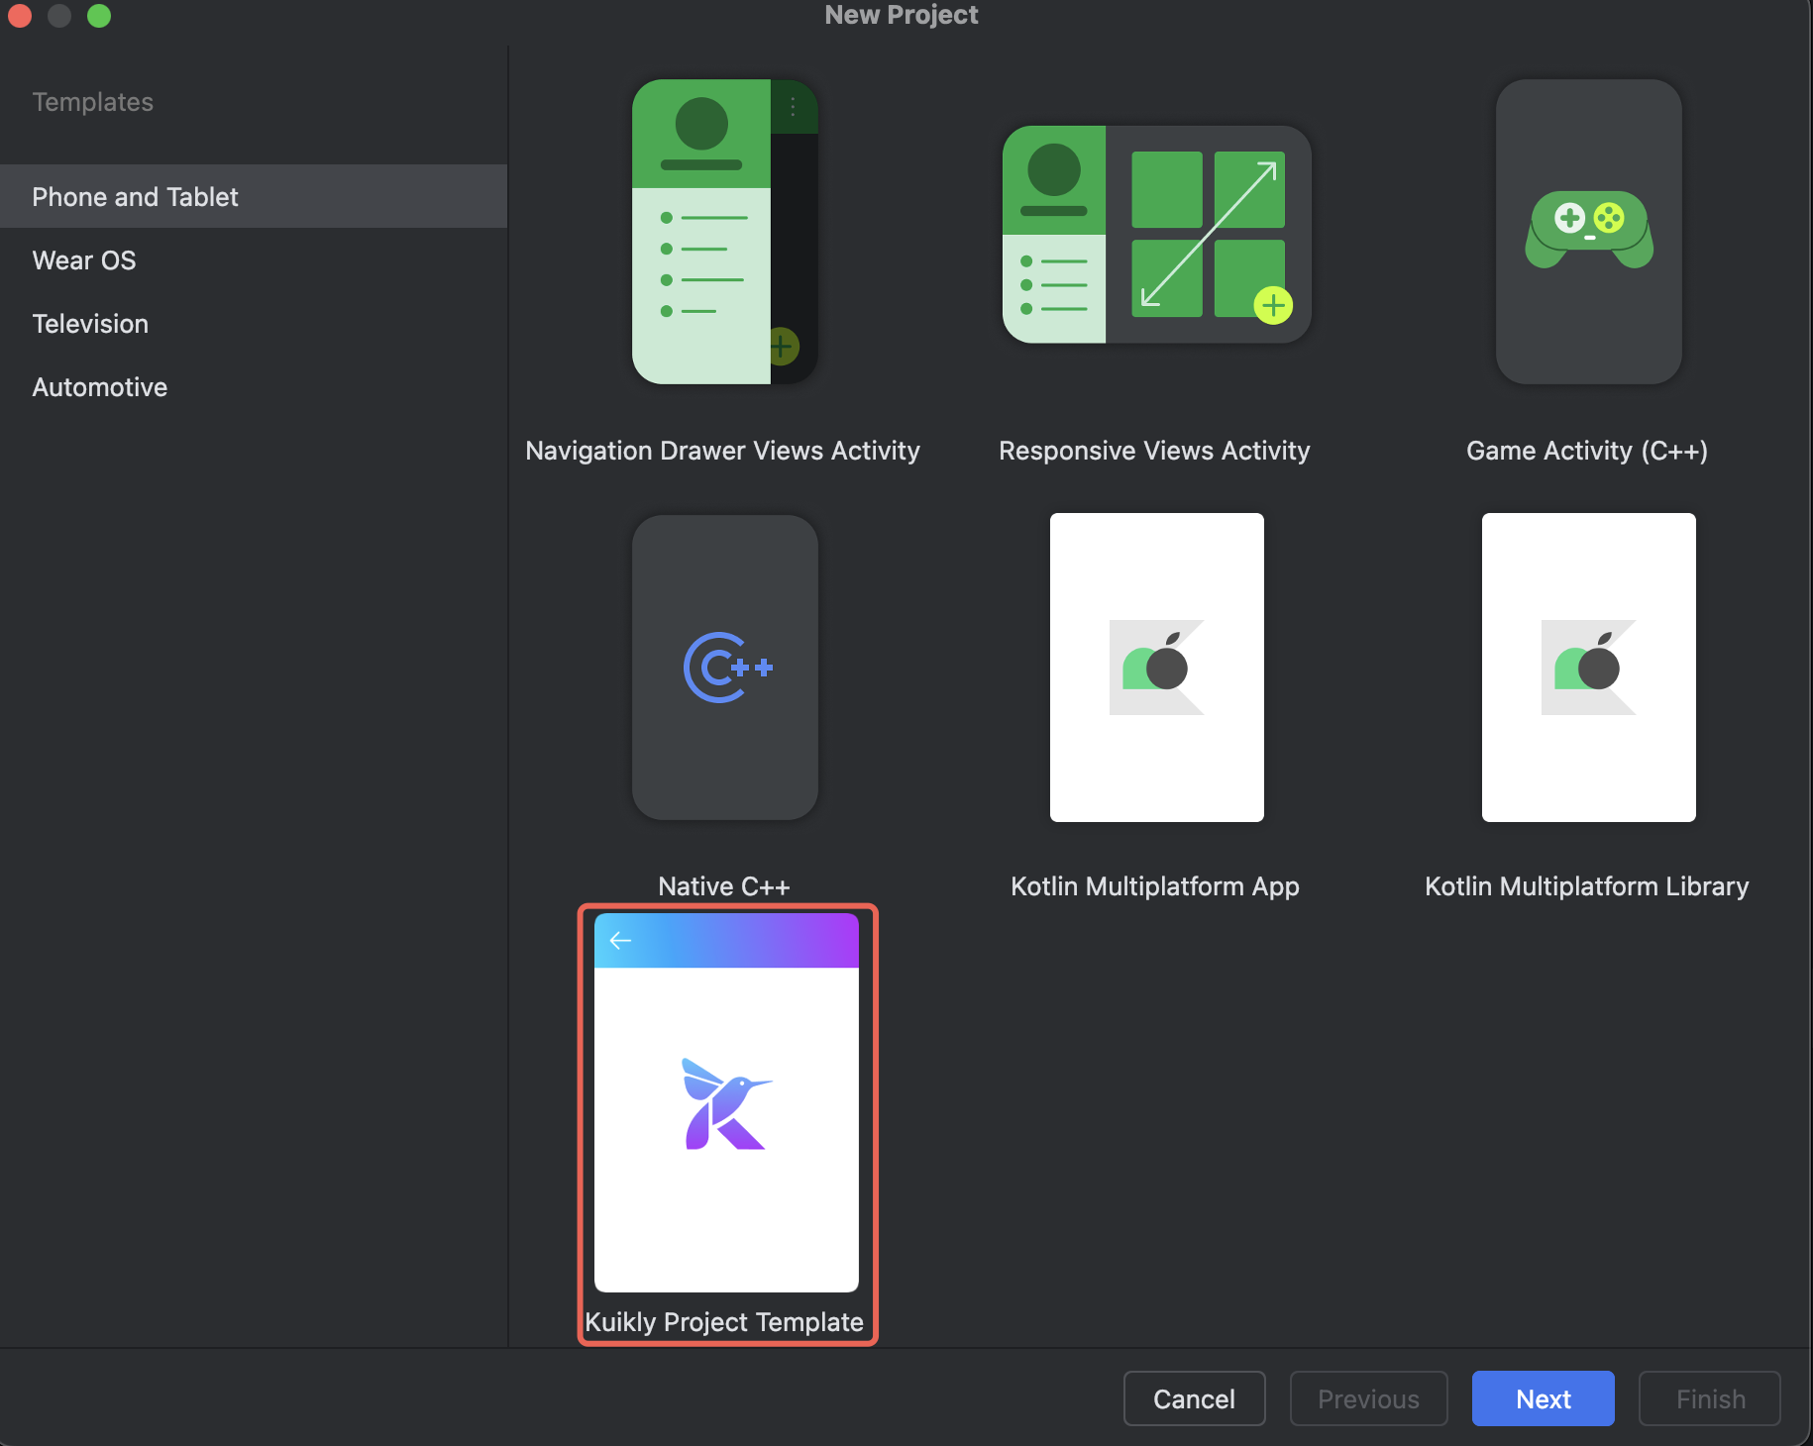
Task: Select the Kuikly hummingbird template preview
Action: pyautogui.click(x=726, y=1102)
